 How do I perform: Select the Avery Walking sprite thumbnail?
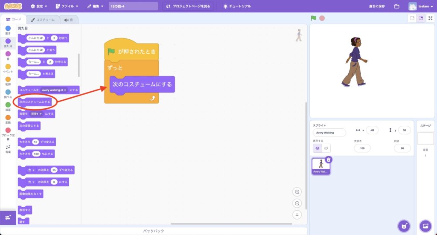tap(321, 166)
